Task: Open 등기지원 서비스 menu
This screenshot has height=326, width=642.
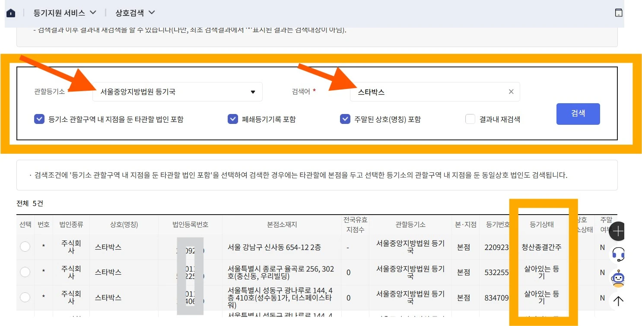Action: (65, 13)
